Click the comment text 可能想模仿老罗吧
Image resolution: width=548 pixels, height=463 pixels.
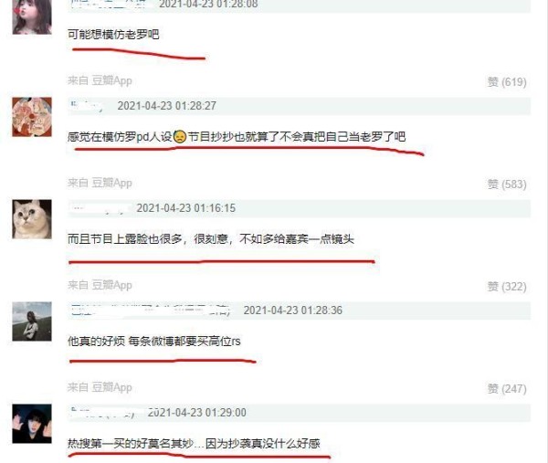click(x=113, y=35)
